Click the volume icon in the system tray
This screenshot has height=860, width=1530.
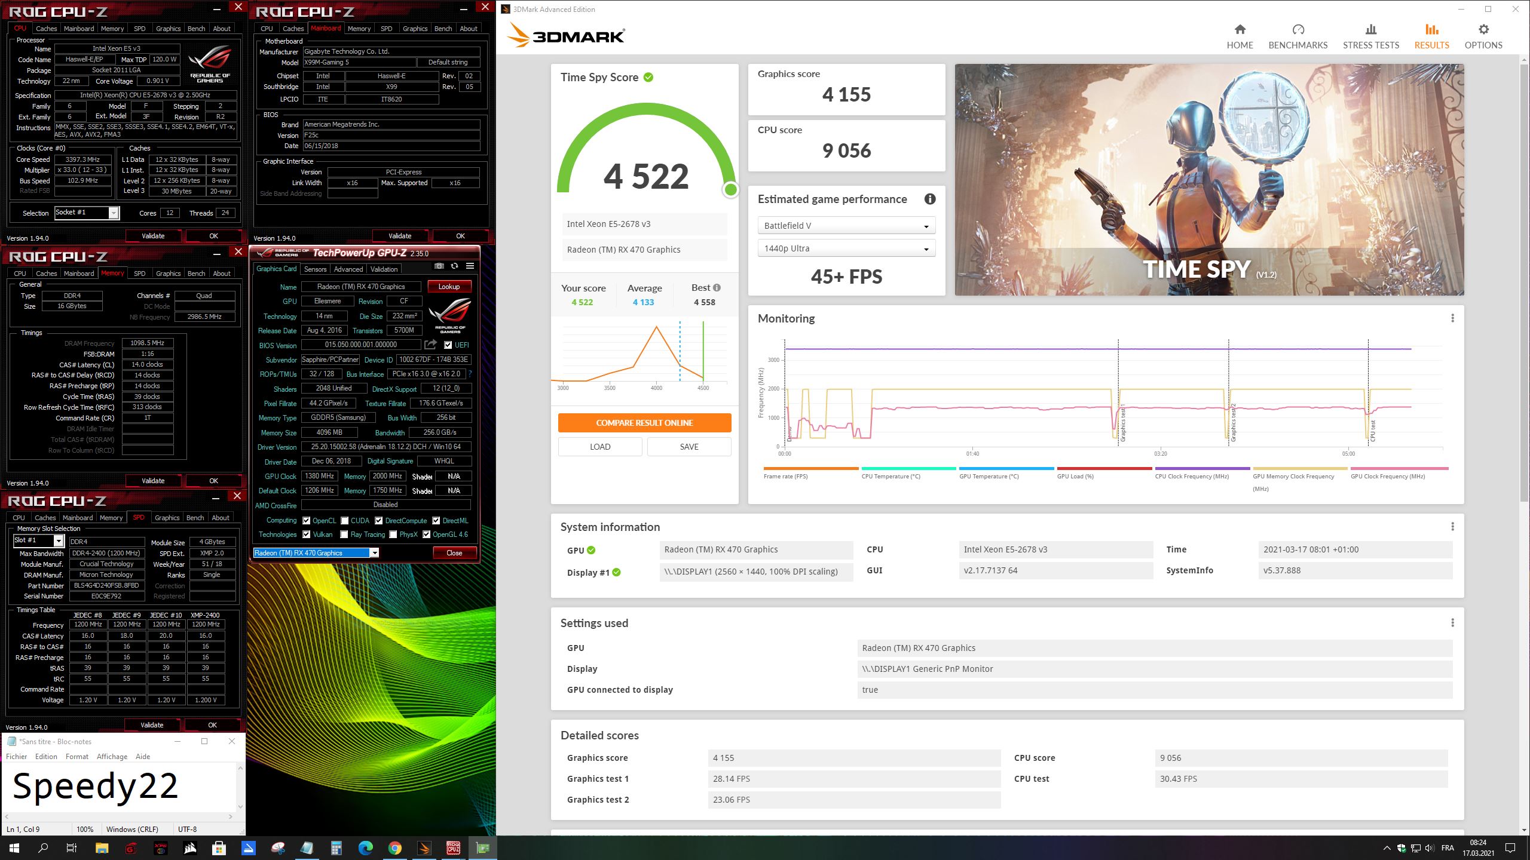coord(1429,848)
